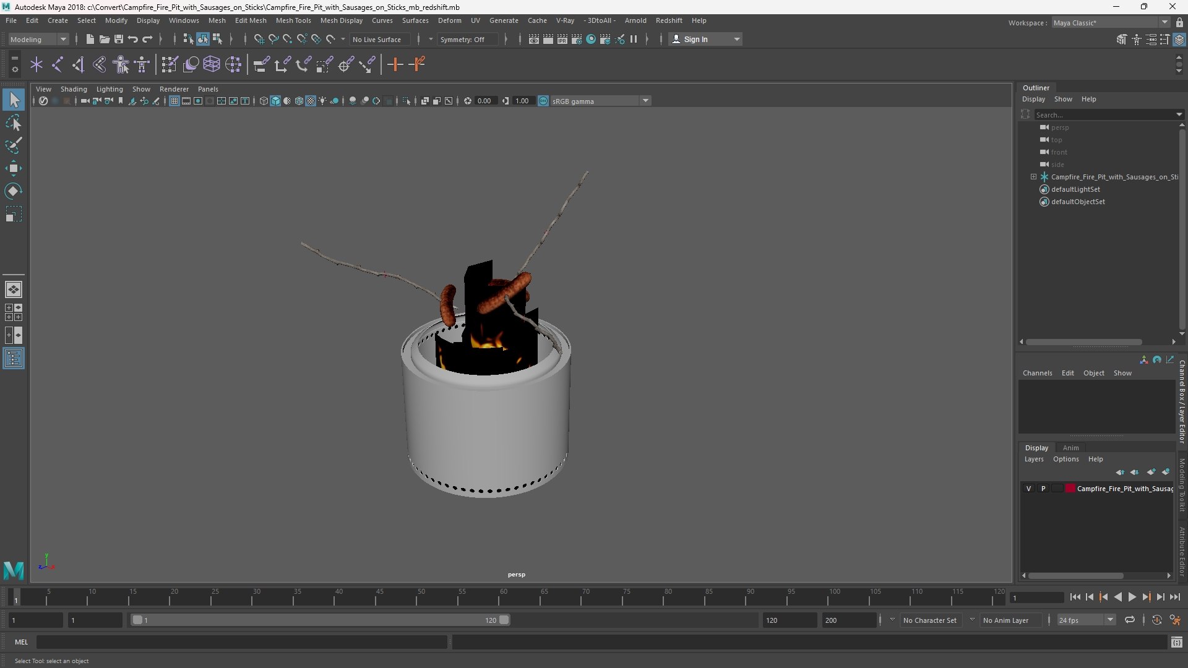Open the Mesh Tools menu
Screen dimensions: 1188x668
pos(293,20)
